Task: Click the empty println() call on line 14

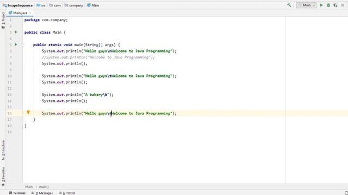Action: tap(65, 101)
